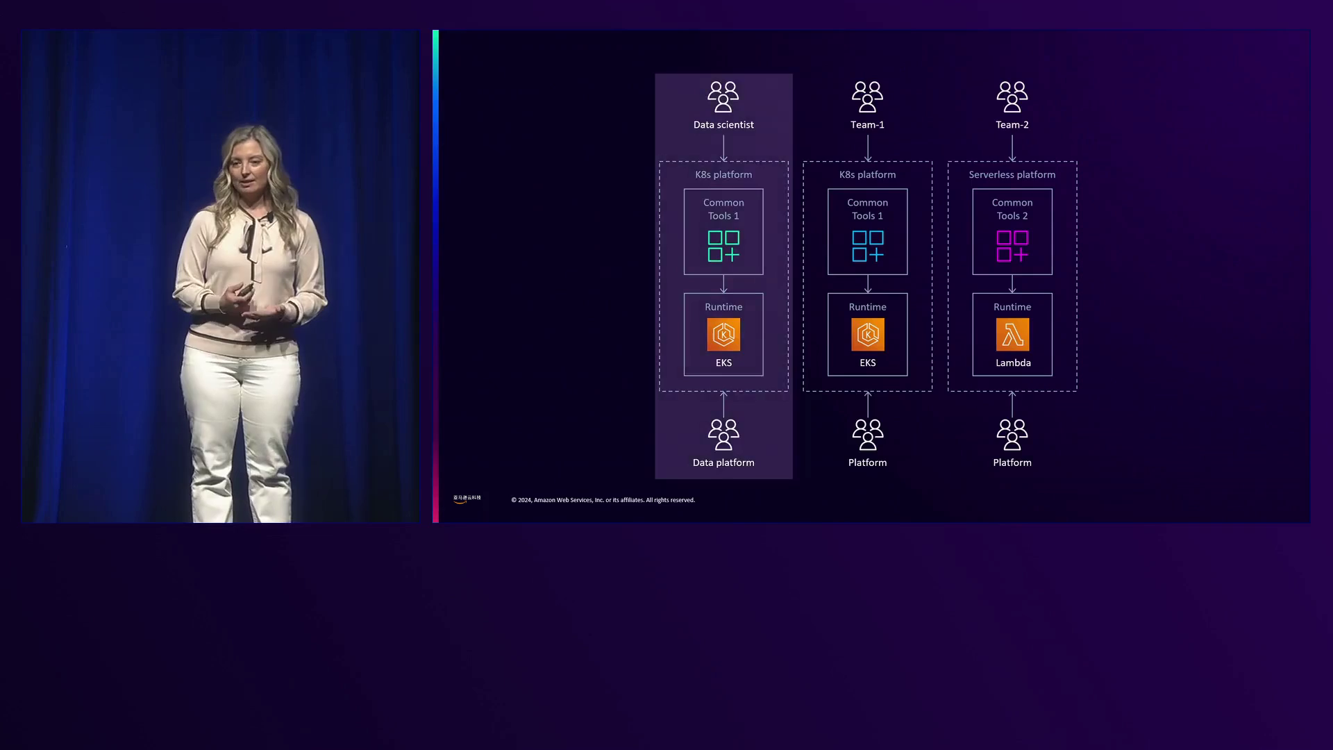The width and height of the screenshot is (1333, 750).
Task: Click the Platform people icon below Serverless platform
Action: 1012,435
